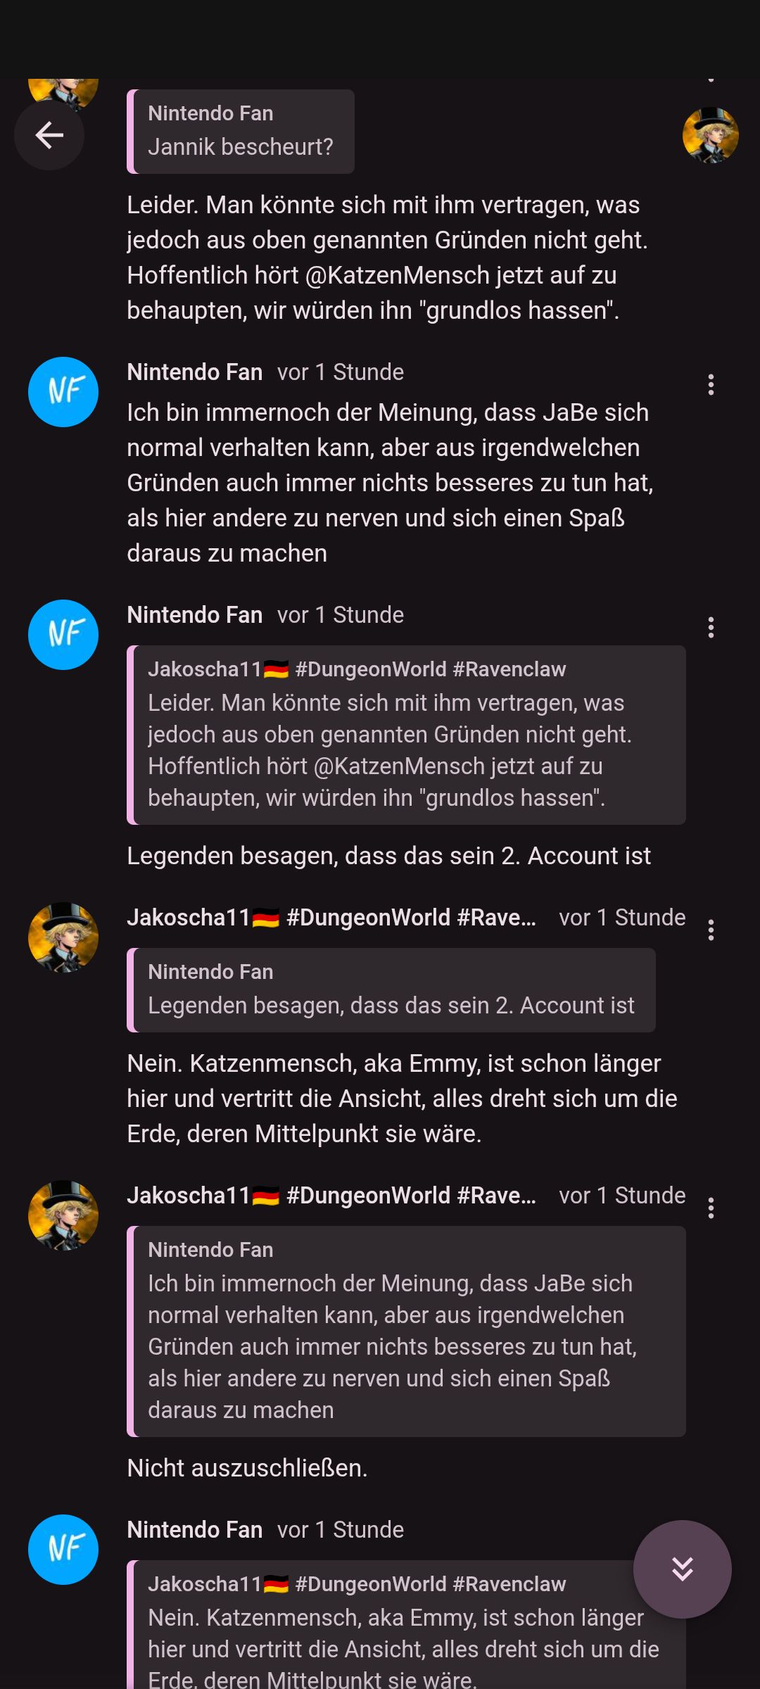Jump to quoted 'Jannik bescheurt?' message

(241, 132)
